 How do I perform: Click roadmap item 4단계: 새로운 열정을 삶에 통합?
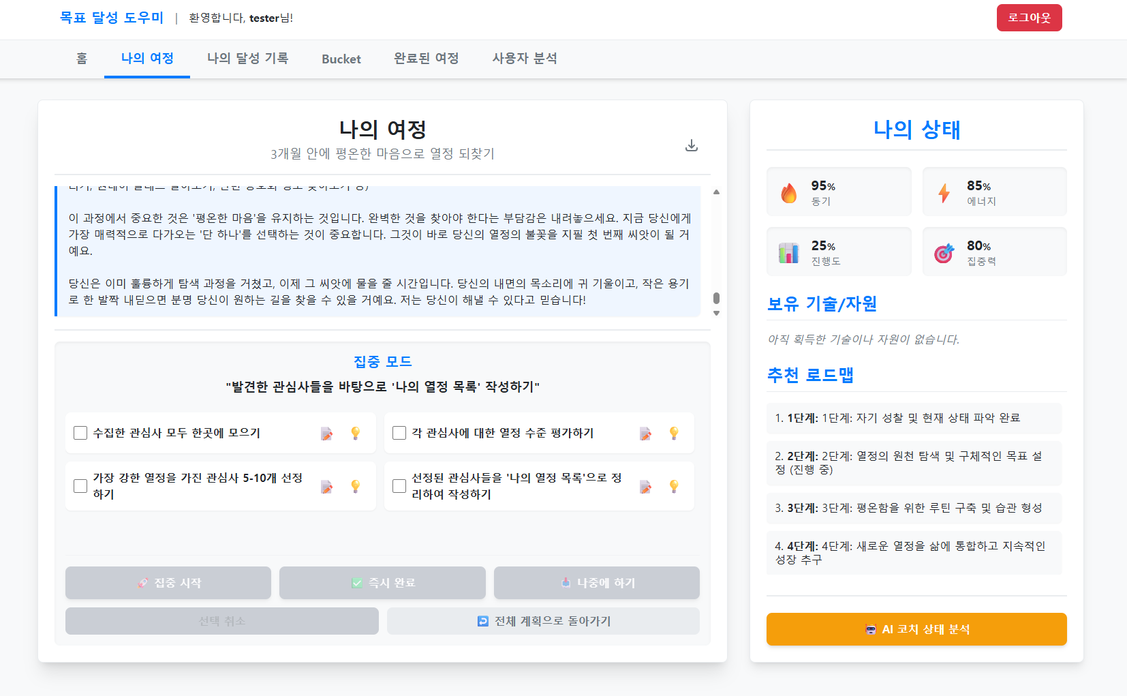[914, 553]
